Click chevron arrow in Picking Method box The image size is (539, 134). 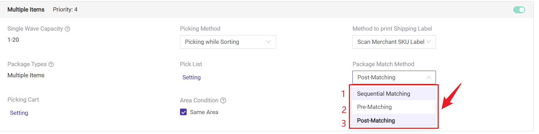[x=268, y=42]
